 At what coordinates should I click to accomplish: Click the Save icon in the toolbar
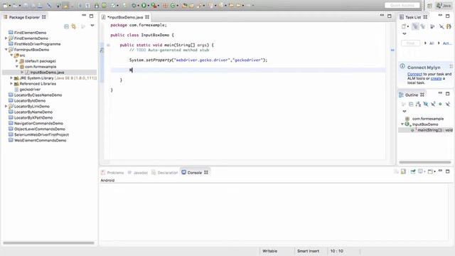(x=26, y=5)
